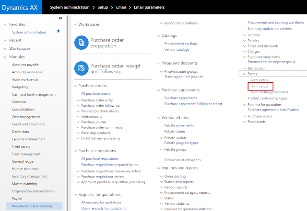Expand Request for quotation under setup

(x=245, y=105)
